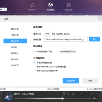102x102 pixels.
Task: Select 优先保证播放下载 radio button
Action: click(x=34, y=51)
